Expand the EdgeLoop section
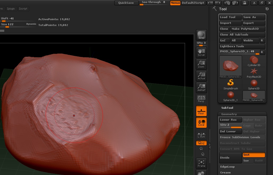Viewport: 273px width, 175px height. [227, 167]
